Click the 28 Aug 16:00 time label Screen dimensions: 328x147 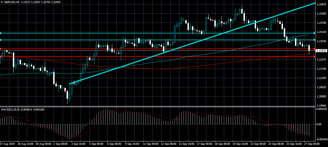click(x=26, y=144)
